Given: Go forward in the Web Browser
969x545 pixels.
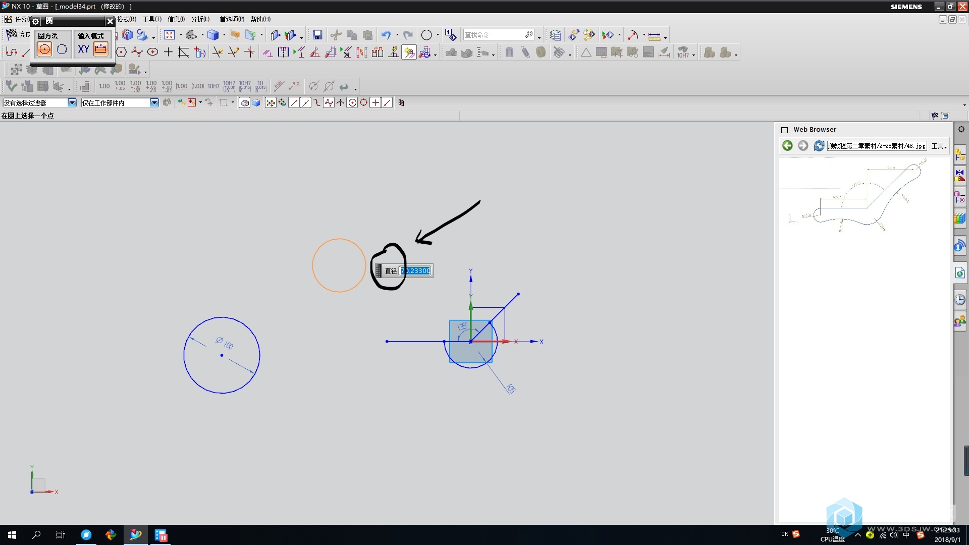Looking at the screenshot, I should point(803,146).
